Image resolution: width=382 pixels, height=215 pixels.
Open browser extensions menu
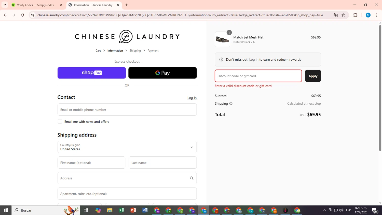pyautogui.click(x=356, y=15)
